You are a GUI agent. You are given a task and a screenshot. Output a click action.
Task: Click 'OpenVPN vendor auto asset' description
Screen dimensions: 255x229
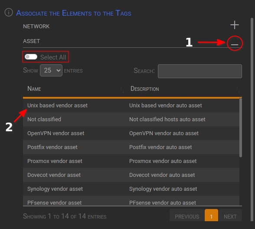[x=164, y=133]
